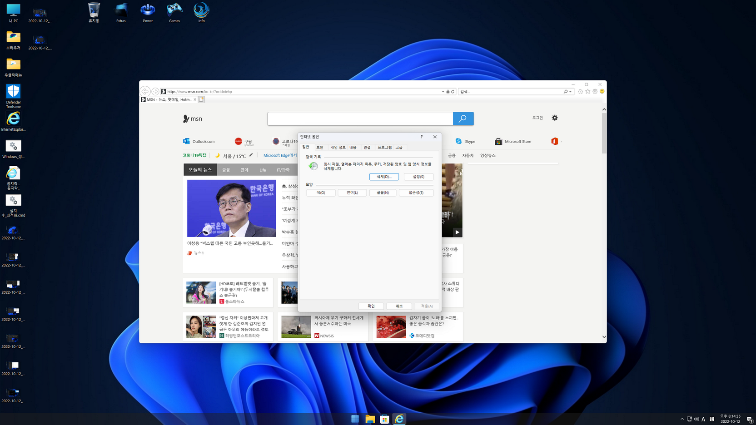756x425 pixels.
Task: Click the 로그인 sign-in link
Action: [537, 118]
